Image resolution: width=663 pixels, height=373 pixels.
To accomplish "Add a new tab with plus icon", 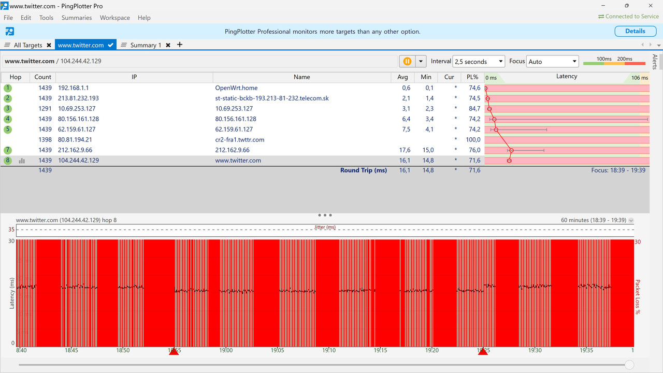I will (x=180, y=45).
